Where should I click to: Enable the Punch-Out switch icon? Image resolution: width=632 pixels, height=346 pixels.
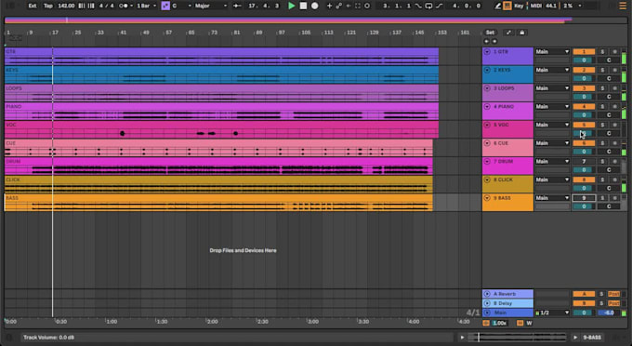point(439,6)
